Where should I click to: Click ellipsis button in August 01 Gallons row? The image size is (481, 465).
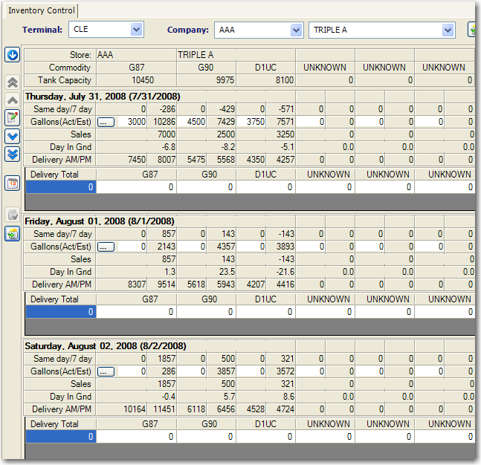106,247
